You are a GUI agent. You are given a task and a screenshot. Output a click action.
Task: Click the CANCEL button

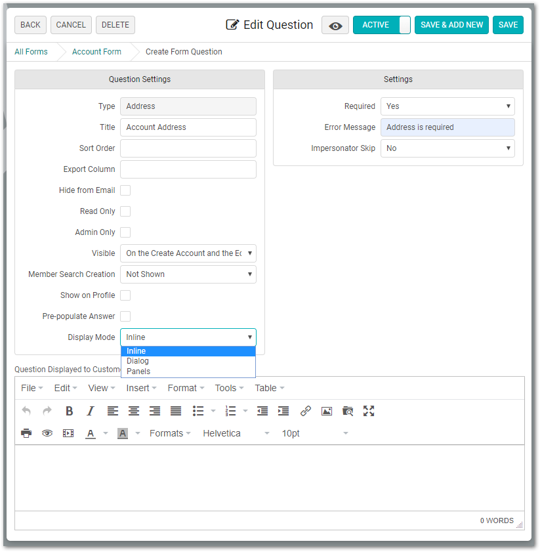(71, 25)
